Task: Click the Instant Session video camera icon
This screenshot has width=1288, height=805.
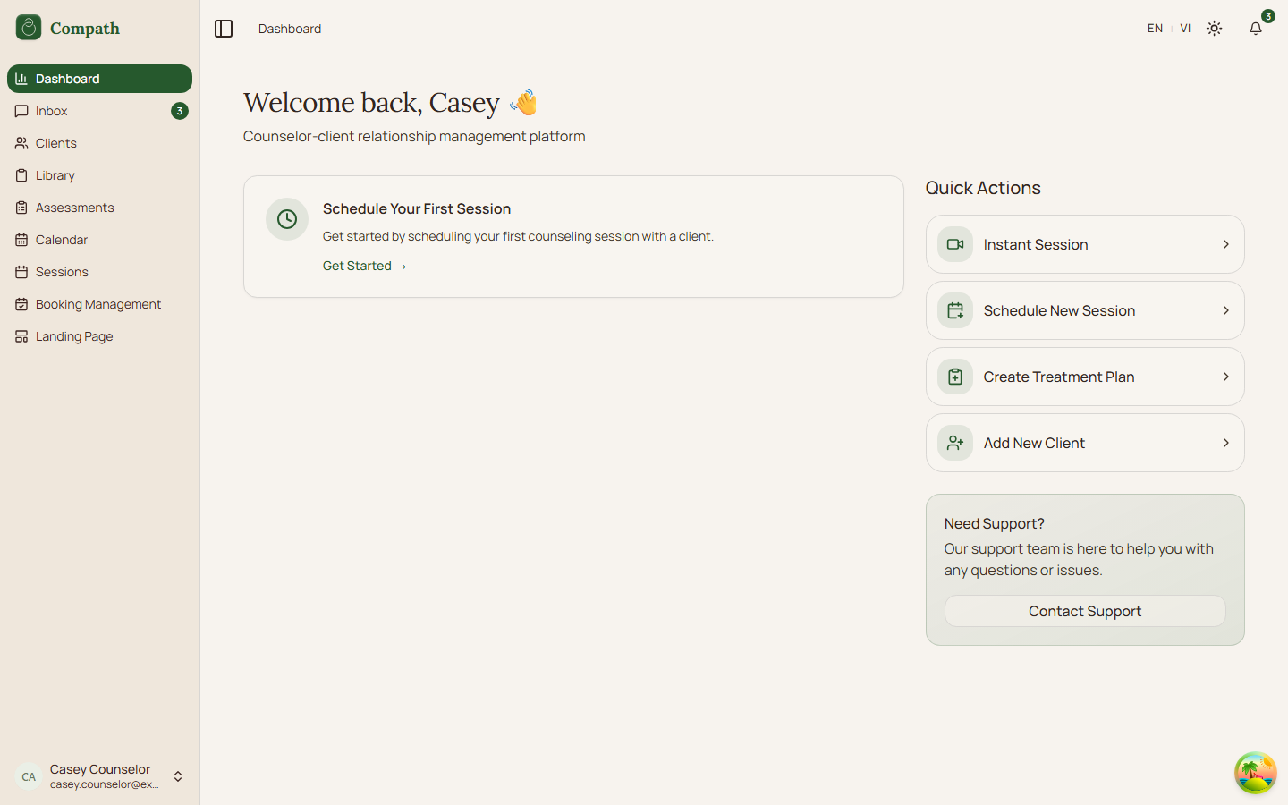Action: tap(955, 244)
